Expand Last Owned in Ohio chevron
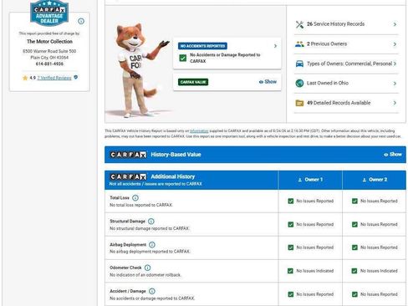Screen dimensions: 408x306 (395, 84)
